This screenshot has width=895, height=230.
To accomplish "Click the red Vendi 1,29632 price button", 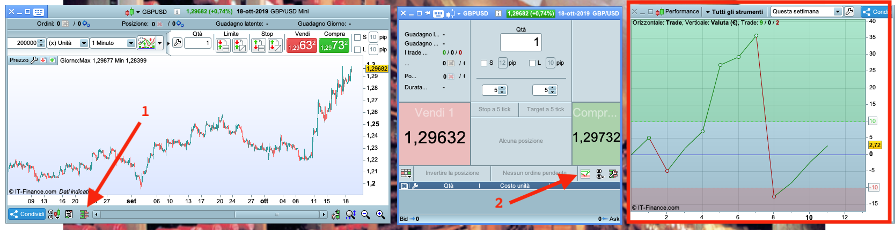I will tap(302, 45).
